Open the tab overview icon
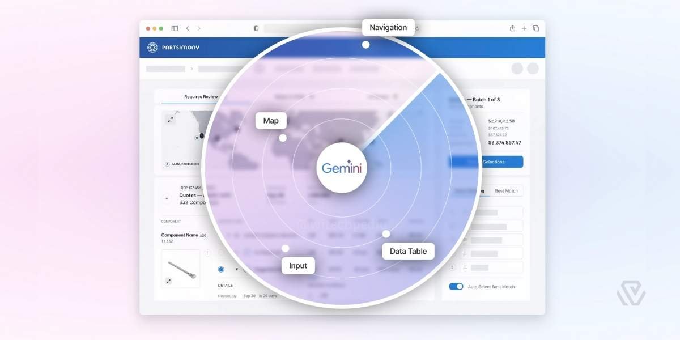 (536, 28)
